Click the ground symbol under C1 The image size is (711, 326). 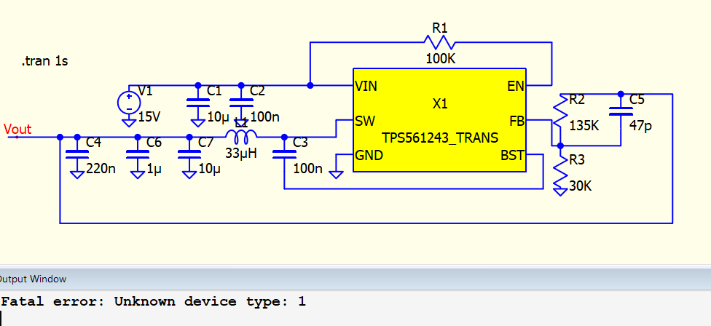pyautogui.click(x=197, y=122)
